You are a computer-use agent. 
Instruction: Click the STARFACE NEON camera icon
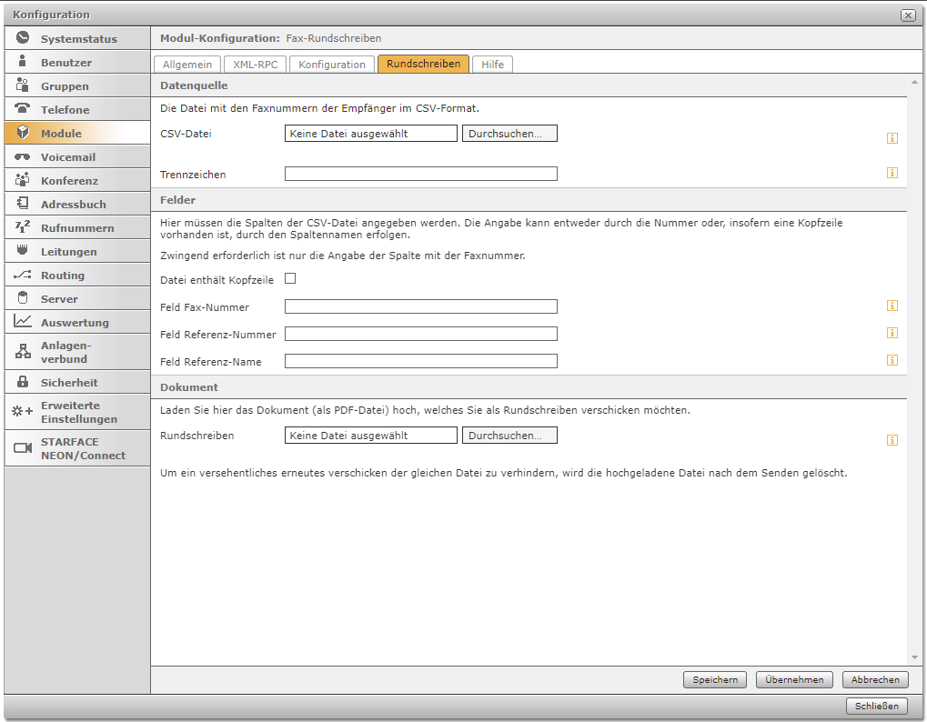point(23,448)
